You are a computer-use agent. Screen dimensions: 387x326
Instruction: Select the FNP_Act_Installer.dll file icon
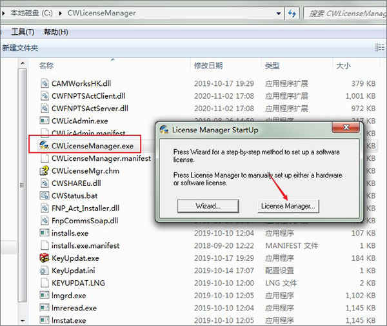pyautogui.click(x=45, y=208)
